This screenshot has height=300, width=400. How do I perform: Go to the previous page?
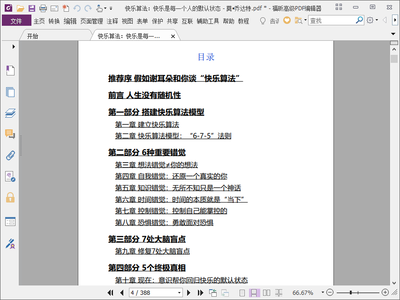(x=121, y=292)
